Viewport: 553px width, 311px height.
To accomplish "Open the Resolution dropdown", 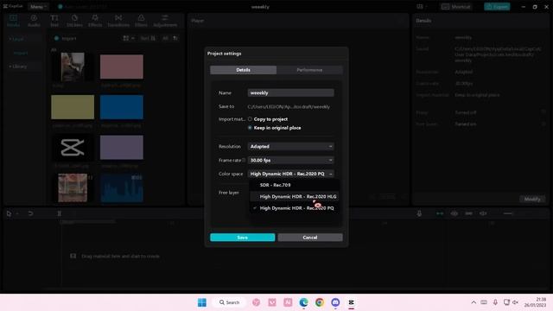I will (x=290, y=146).
